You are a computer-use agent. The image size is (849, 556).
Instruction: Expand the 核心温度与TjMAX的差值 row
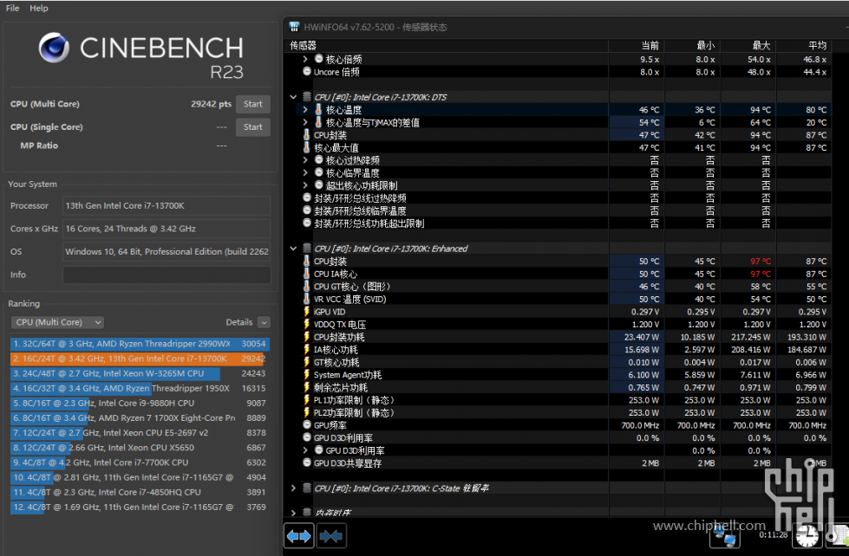coord(305,122)
